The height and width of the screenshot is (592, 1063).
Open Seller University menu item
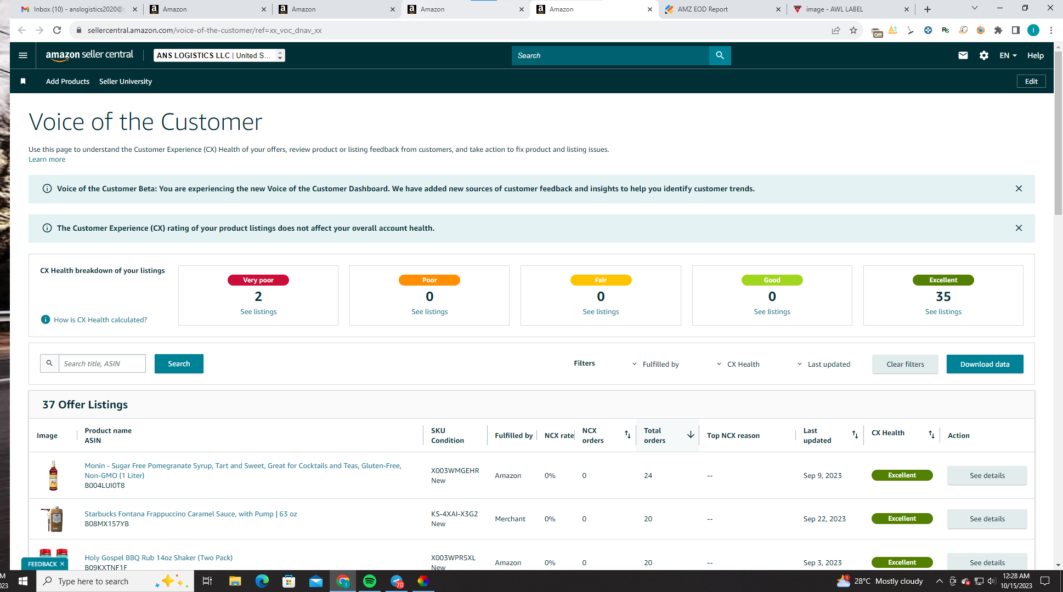pyautogui.click(x=126, y=82)
